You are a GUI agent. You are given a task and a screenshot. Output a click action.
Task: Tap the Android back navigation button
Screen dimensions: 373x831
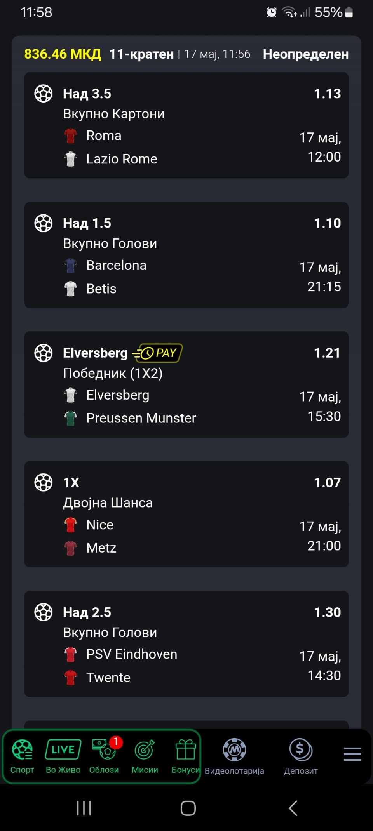click(x=293, y=808)
